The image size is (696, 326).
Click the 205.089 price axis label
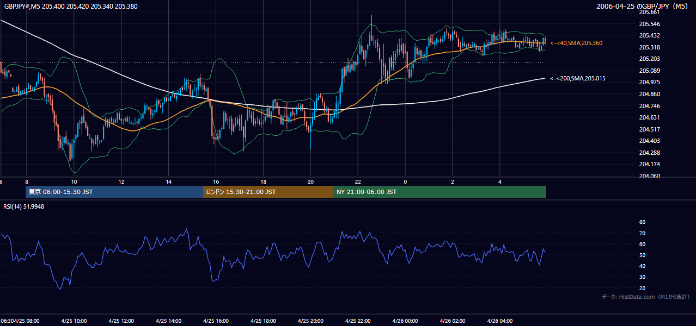[x=649, y=71]
